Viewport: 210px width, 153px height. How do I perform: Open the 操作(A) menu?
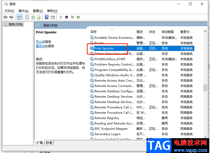pyautogui.click(x=24, y=11)
